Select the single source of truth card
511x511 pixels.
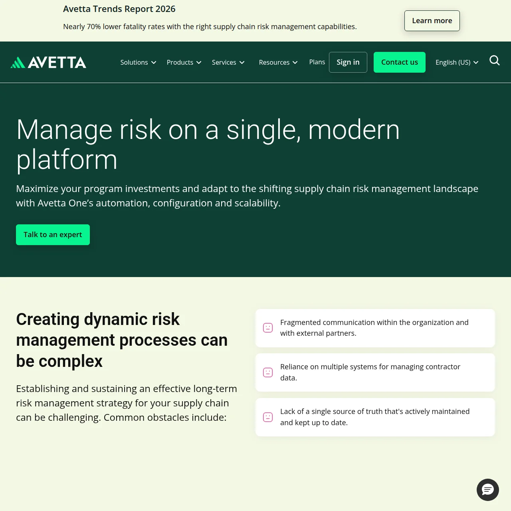coord(375,417)
